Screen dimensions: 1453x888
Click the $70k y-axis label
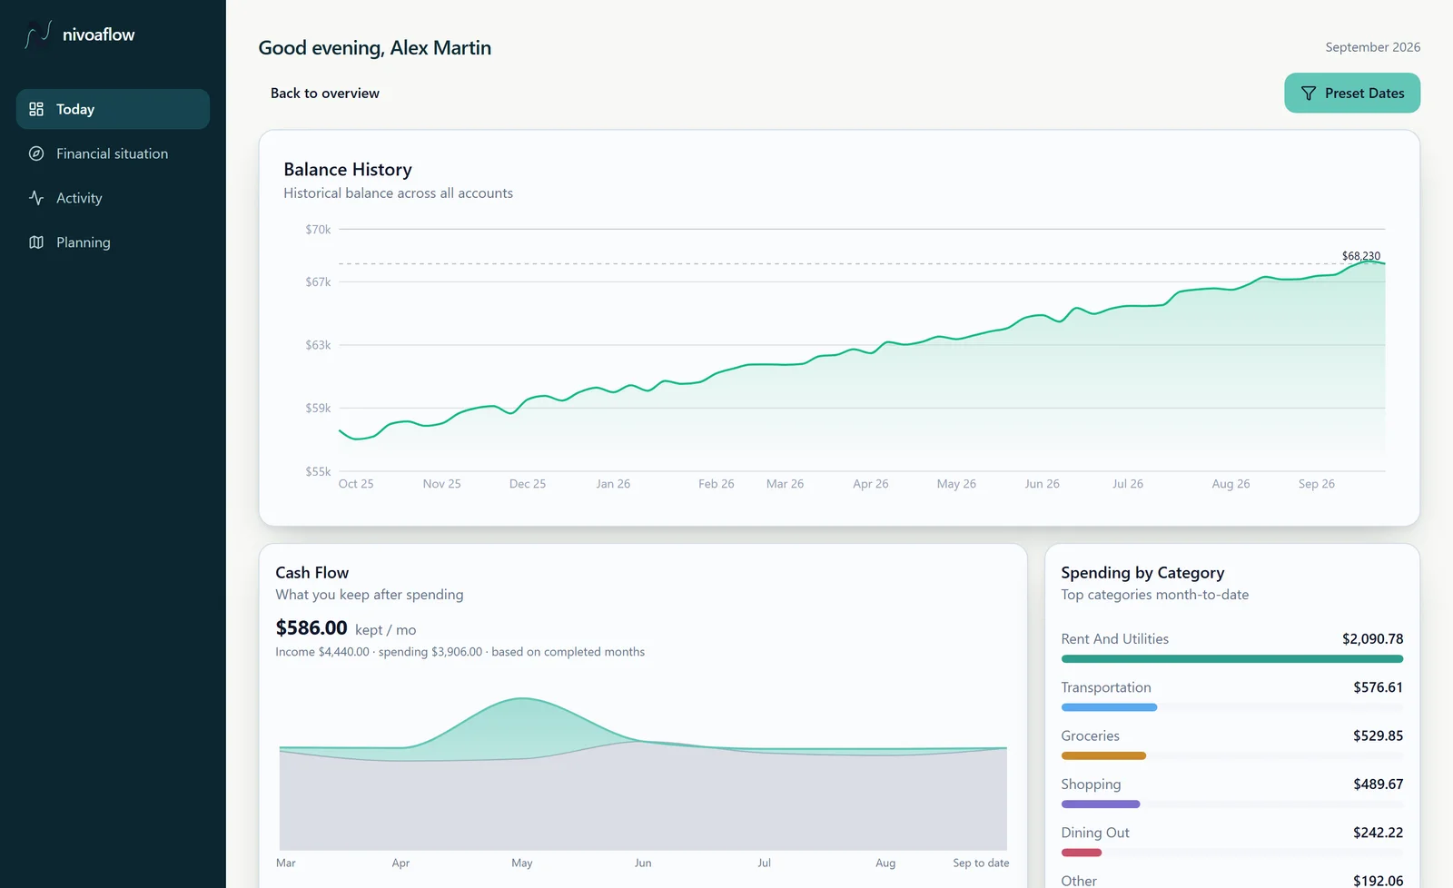(318, 230)
